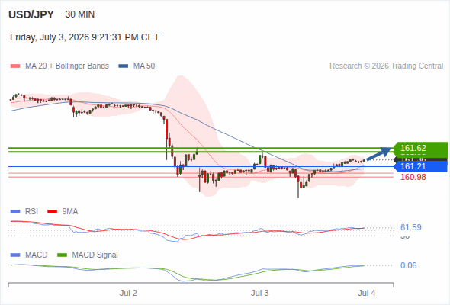Click the 30 MIN timeframe label
The image size is (450, 305).
point(80,14)
